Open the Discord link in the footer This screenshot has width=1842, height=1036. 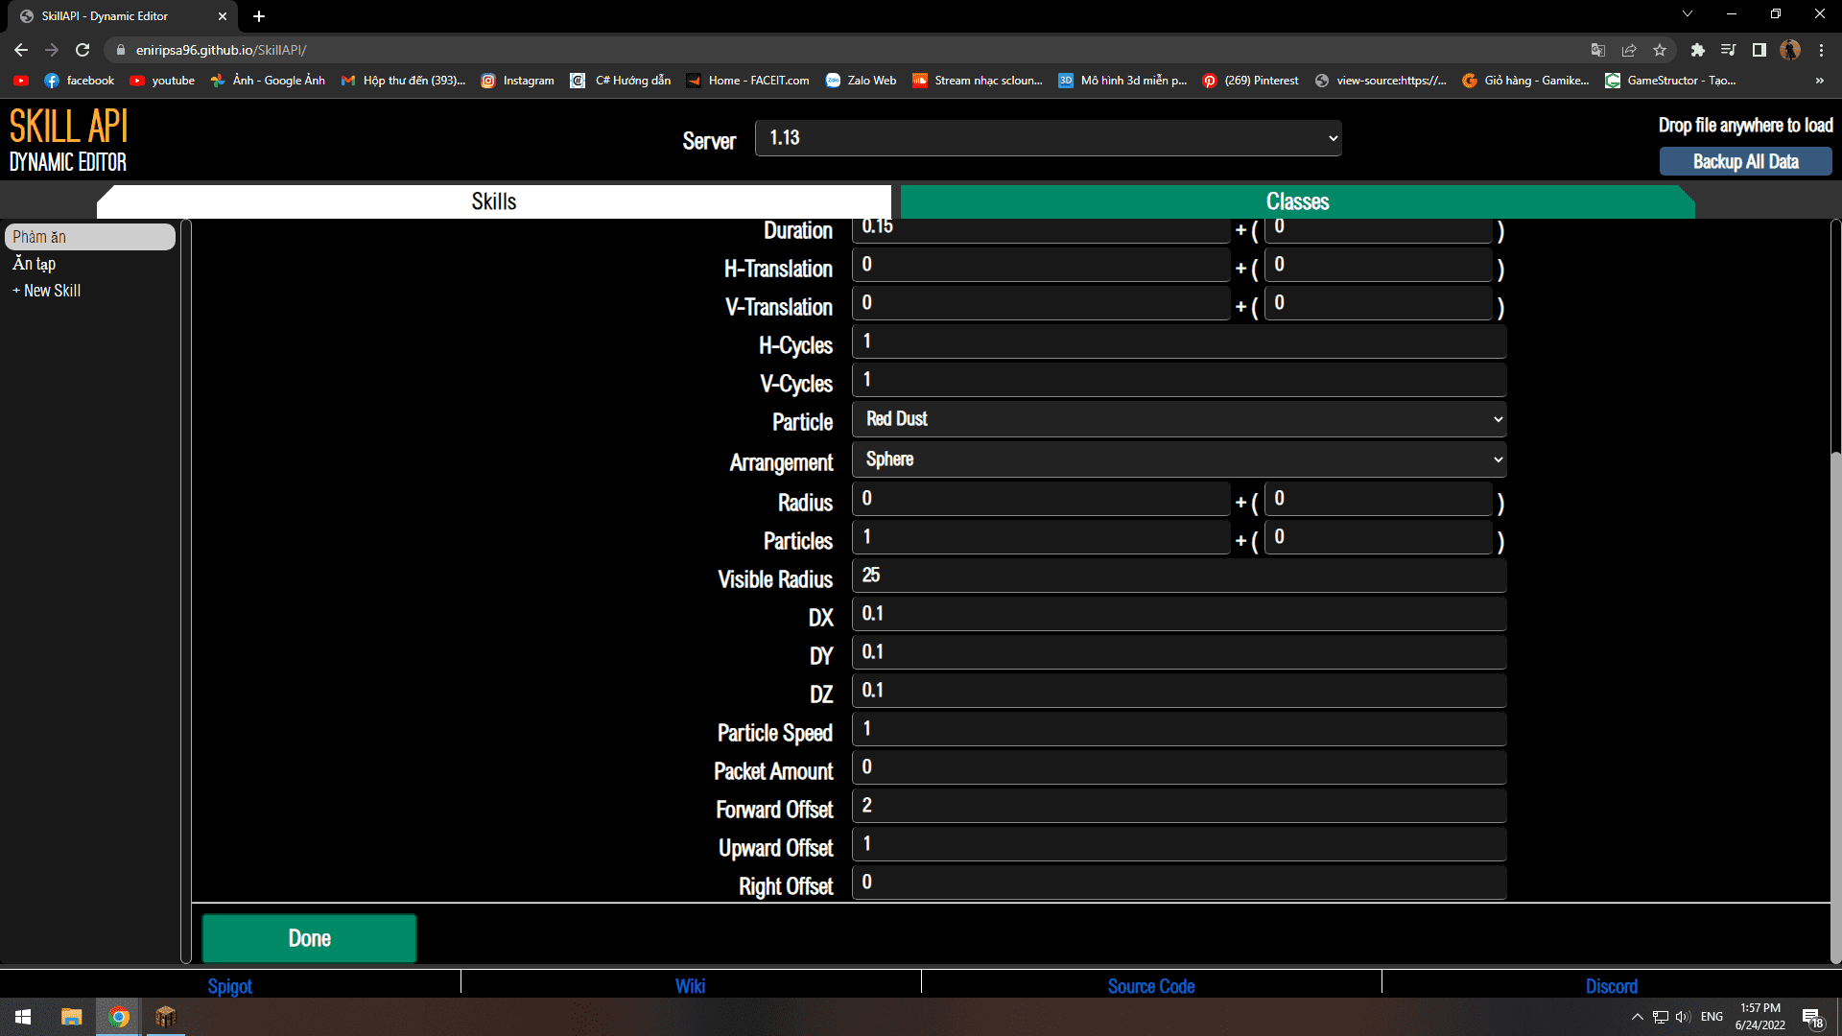pyautogui.click(x=1611, y=985)
